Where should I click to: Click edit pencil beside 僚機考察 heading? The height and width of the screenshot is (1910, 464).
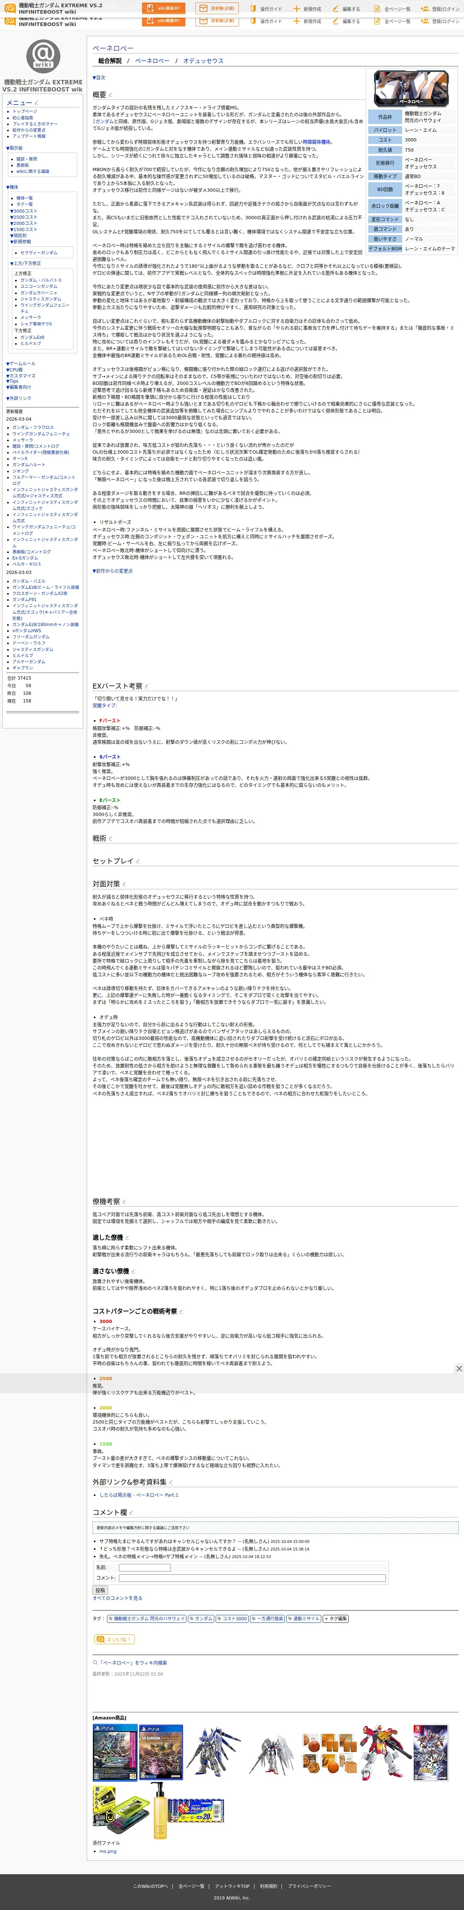[125, 1201]
